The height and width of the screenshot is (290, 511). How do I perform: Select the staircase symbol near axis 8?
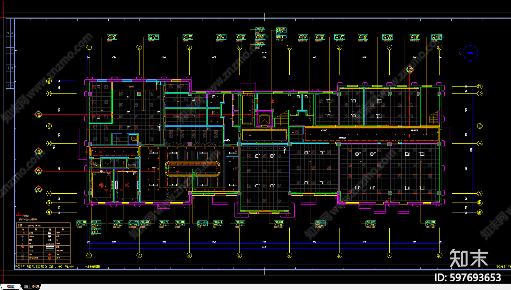point(434,117)
